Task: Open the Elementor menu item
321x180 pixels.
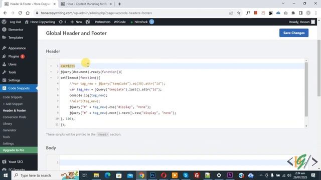Action: tap(16, 29)
